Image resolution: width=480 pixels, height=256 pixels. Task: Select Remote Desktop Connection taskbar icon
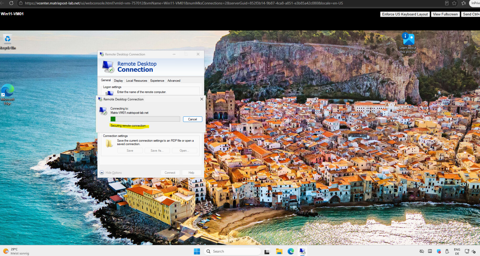click(x=302, y=251)
